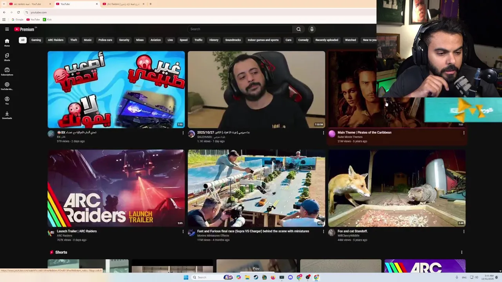Image resolution: width=502 pixels, height=282 pixels.
Task: Open the Windows Start menu
Action: 186,277
